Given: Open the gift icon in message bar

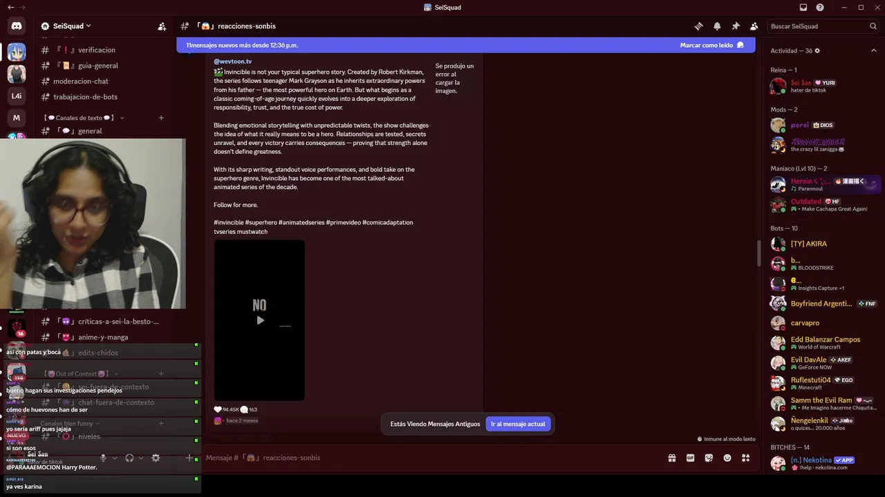Looking at the screenshot, I should 671,458.
